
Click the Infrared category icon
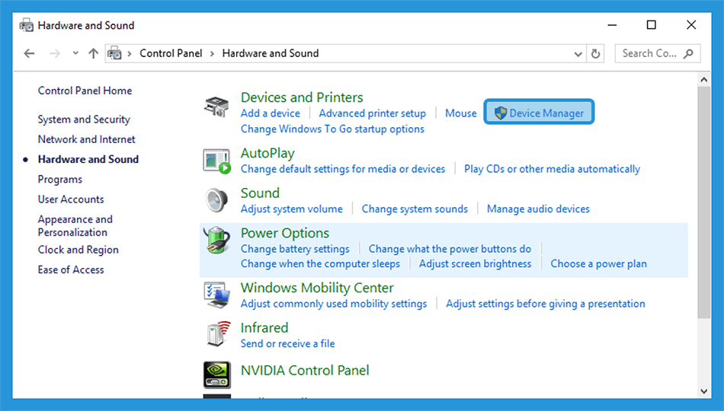[218, 334]
